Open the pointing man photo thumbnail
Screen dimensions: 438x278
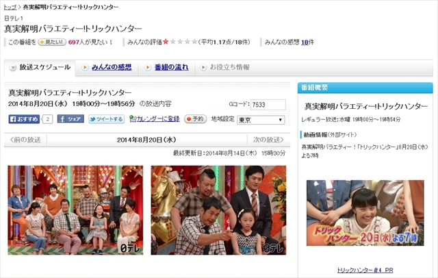218,210
